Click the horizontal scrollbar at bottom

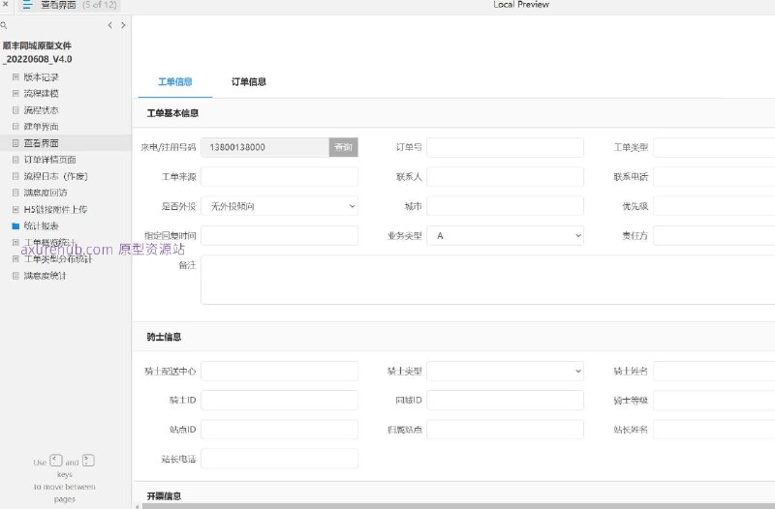click(x=458, y=506)
